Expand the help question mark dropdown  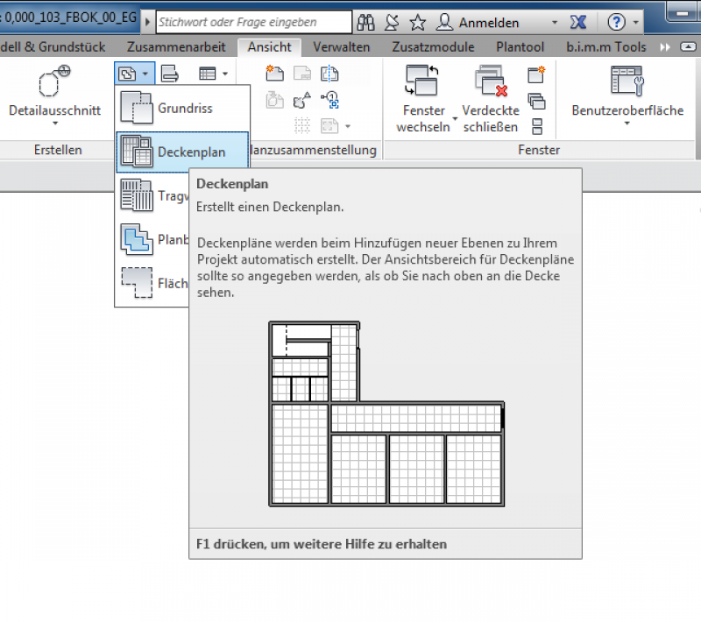click(x=636, y=23)
